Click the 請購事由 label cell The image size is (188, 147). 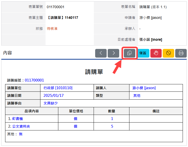coord(23,103)
